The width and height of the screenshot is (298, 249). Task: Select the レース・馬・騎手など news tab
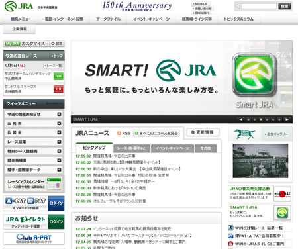(132, 148)
